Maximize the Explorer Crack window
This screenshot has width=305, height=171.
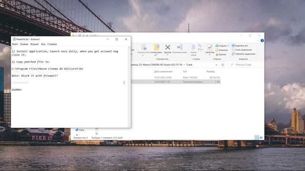coord(250,35)
